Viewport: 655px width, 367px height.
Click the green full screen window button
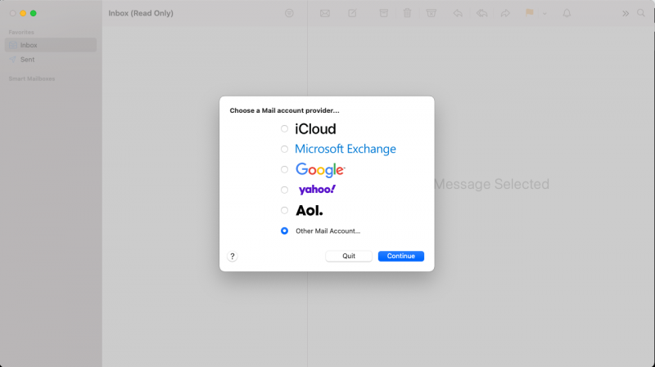tap(34, 13)
